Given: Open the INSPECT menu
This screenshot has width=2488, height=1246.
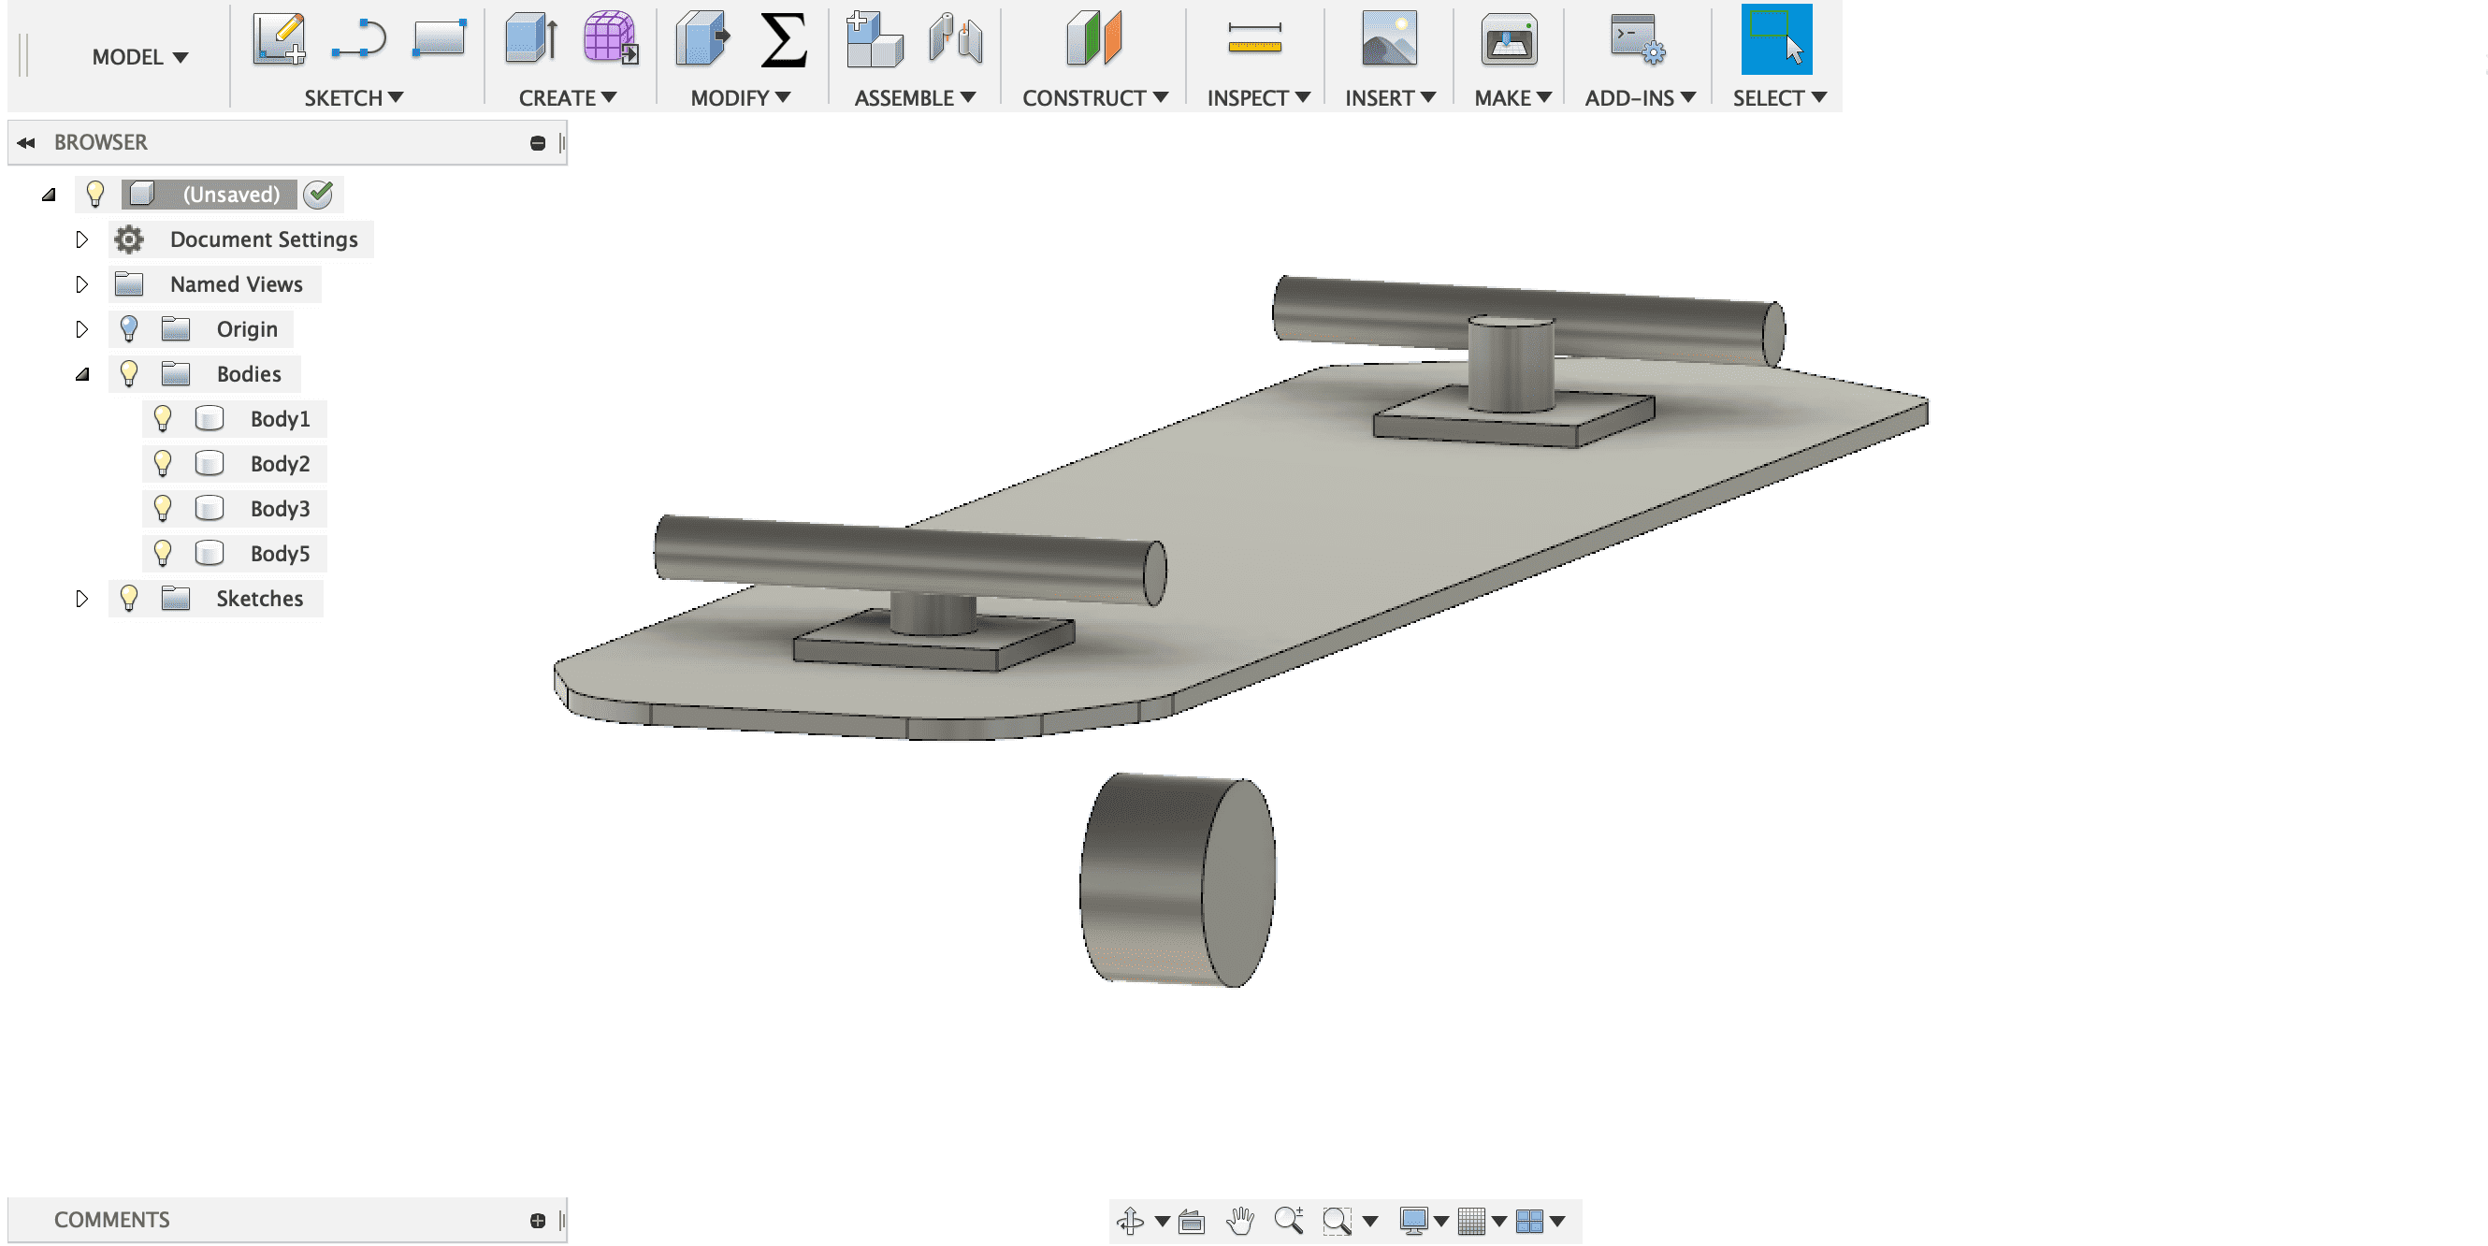Looking at the screenshot, I should pyautogui.click(x=1257, y=97).
